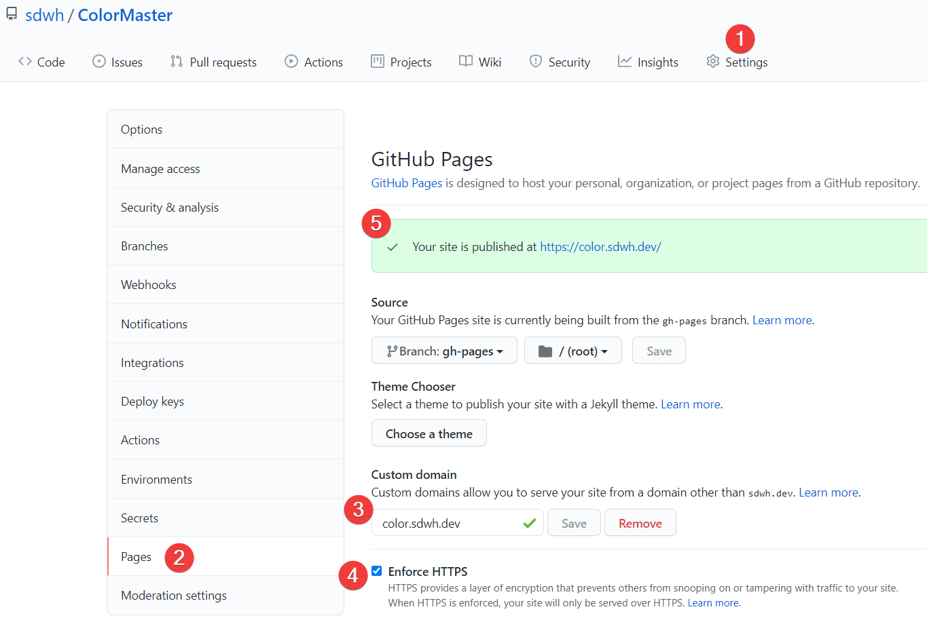Open the Wiki tab
The image size is (927, 620).
tap(480, 62)
